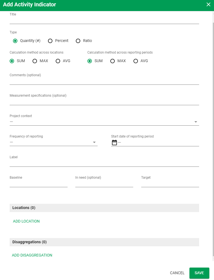Click the 'Calculation method across reporting periods' label
The image size is (214, 280).
click(120, 52)
